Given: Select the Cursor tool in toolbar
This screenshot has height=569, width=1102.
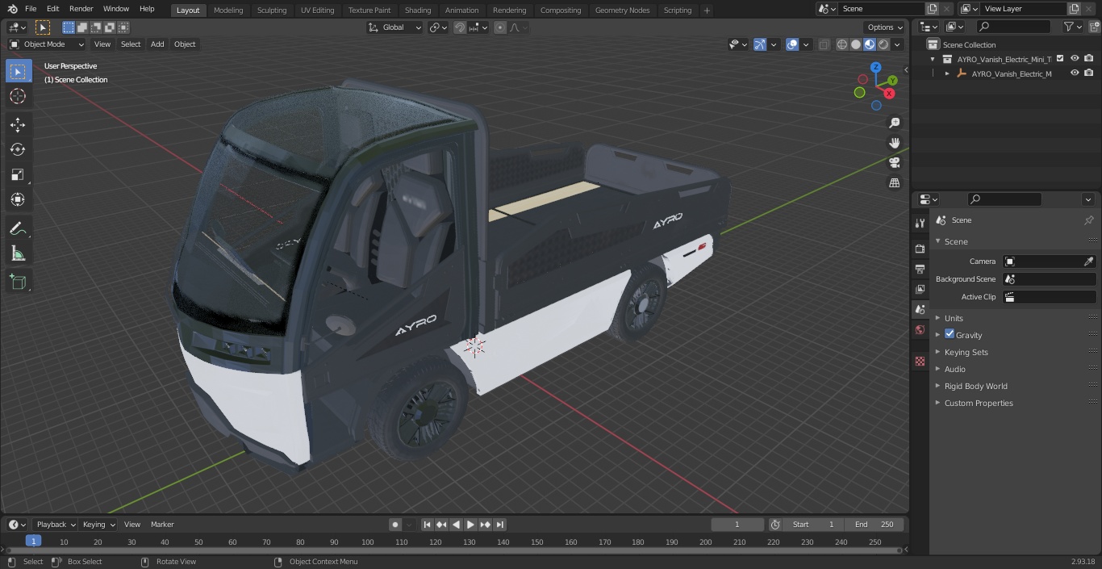Looking at the screenshot, I should 18,97.
